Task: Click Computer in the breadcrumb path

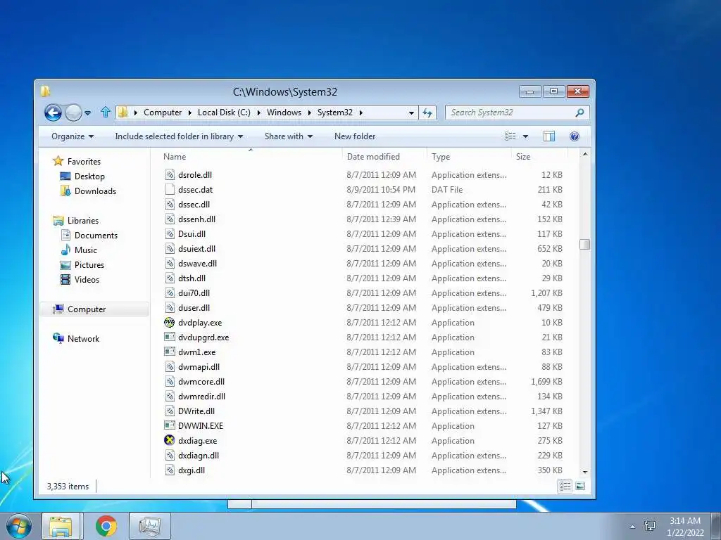Action: click(163, 112)
